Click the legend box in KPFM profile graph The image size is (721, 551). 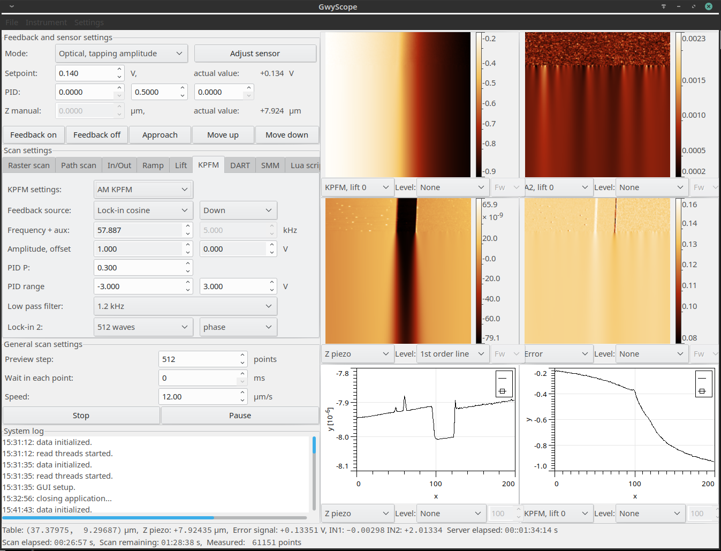coord(703,383)
